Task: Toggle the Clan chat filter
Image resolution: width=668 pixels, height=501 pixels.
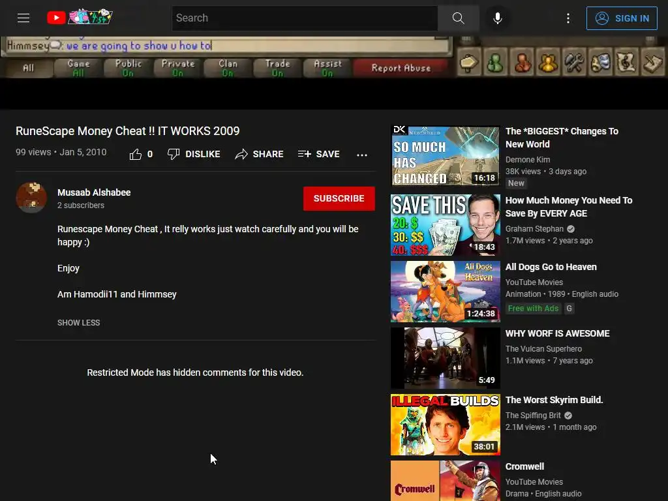Action: point(228,68)
